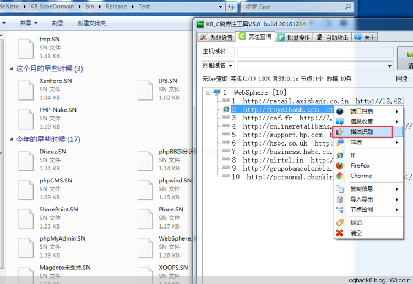Click the K8 application title icon
The height and width of the screenshot is (284, 413).
click(x=200, y=24)
